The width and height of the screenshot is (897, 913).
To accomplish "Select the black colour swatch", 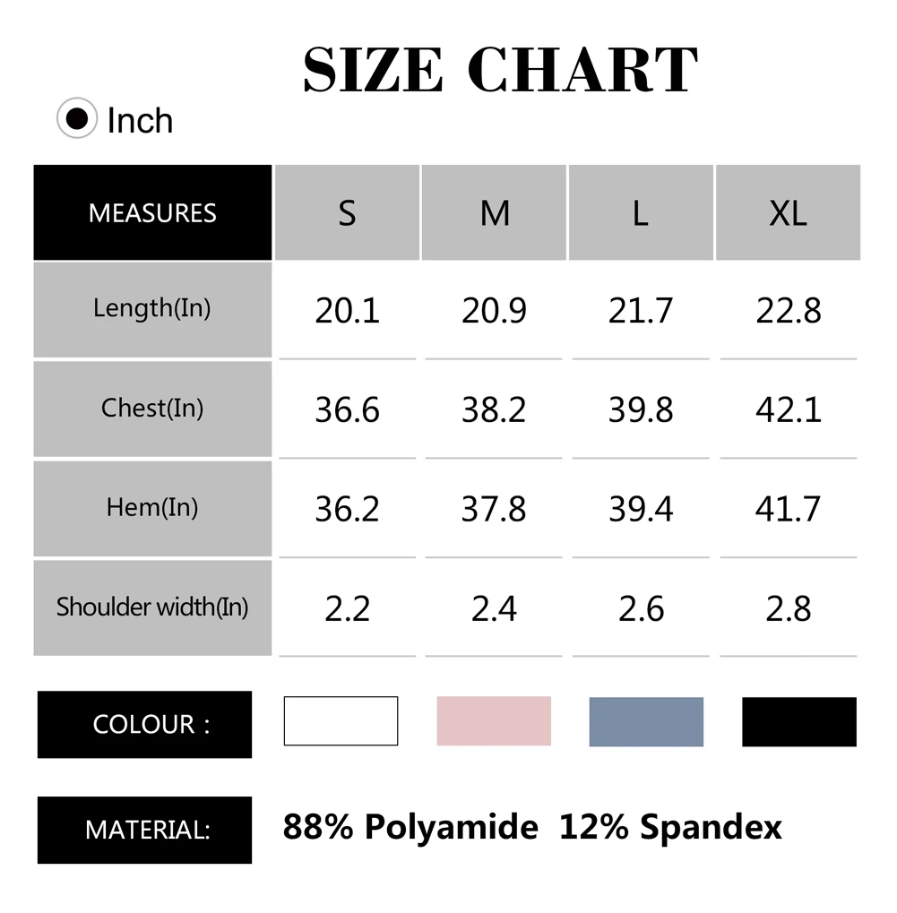I will click(799, 721).
